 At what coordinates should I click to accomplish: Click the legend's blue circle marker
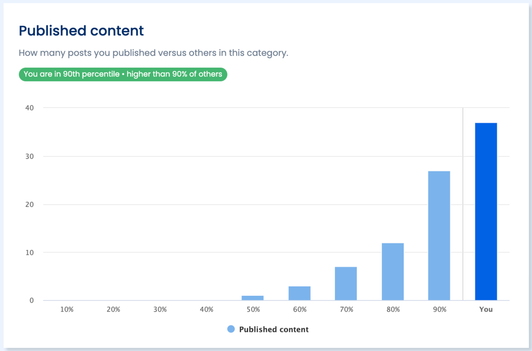point(231,329)
